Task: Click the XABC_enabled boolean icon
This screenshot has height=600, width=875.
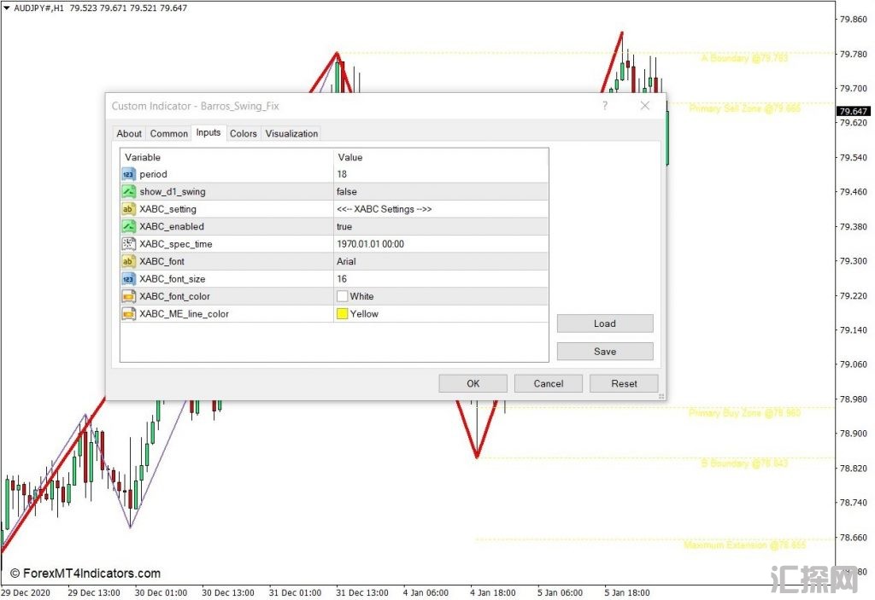Action: pyautogui.click(x=128, y=227)
